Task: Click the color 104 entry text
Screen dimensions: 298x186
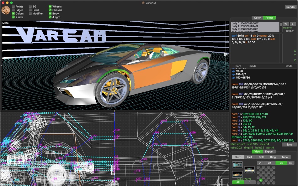Action: pyautogui.click(x=257, y=106)
